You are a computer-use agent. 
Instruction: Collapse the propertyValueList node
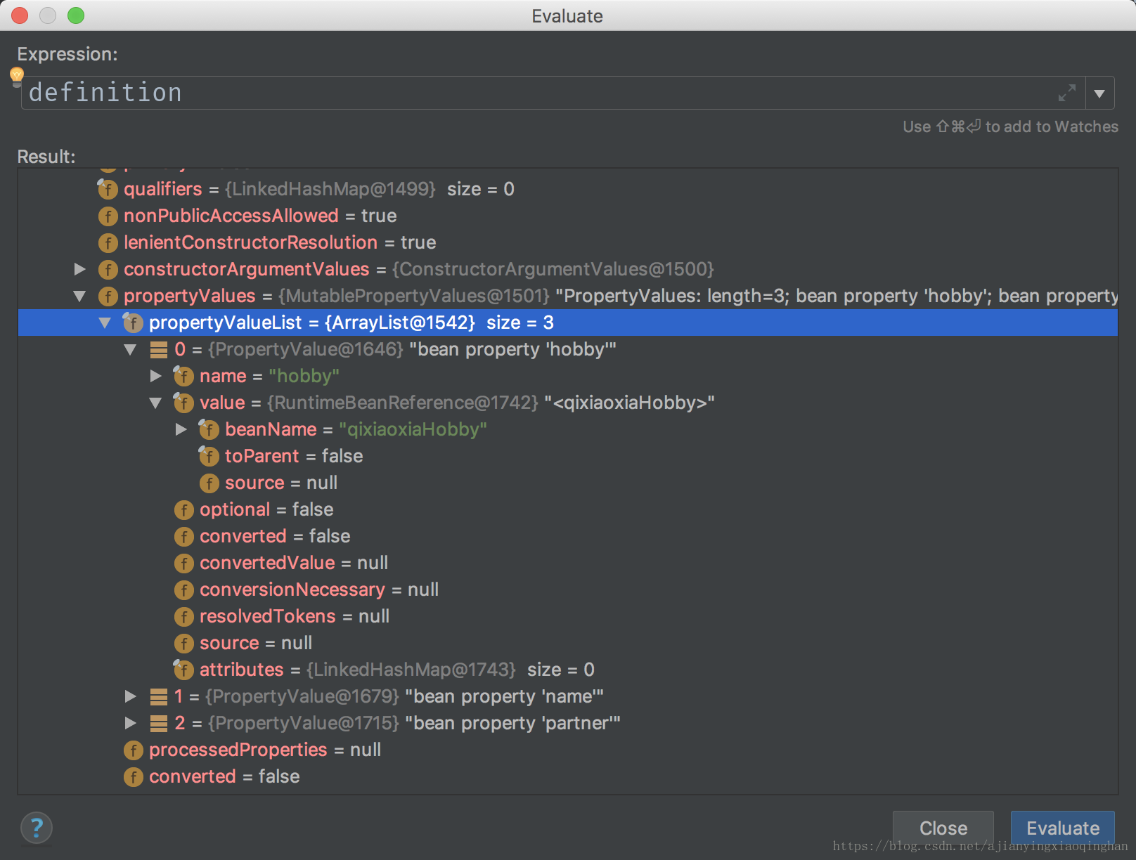(105, 322)
